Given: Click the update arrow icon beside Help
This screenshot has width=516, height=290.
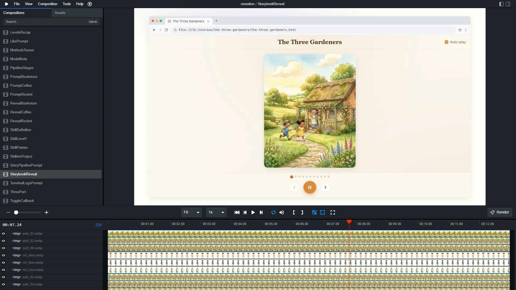Looking at the screenshot, I should coord(90,4).
